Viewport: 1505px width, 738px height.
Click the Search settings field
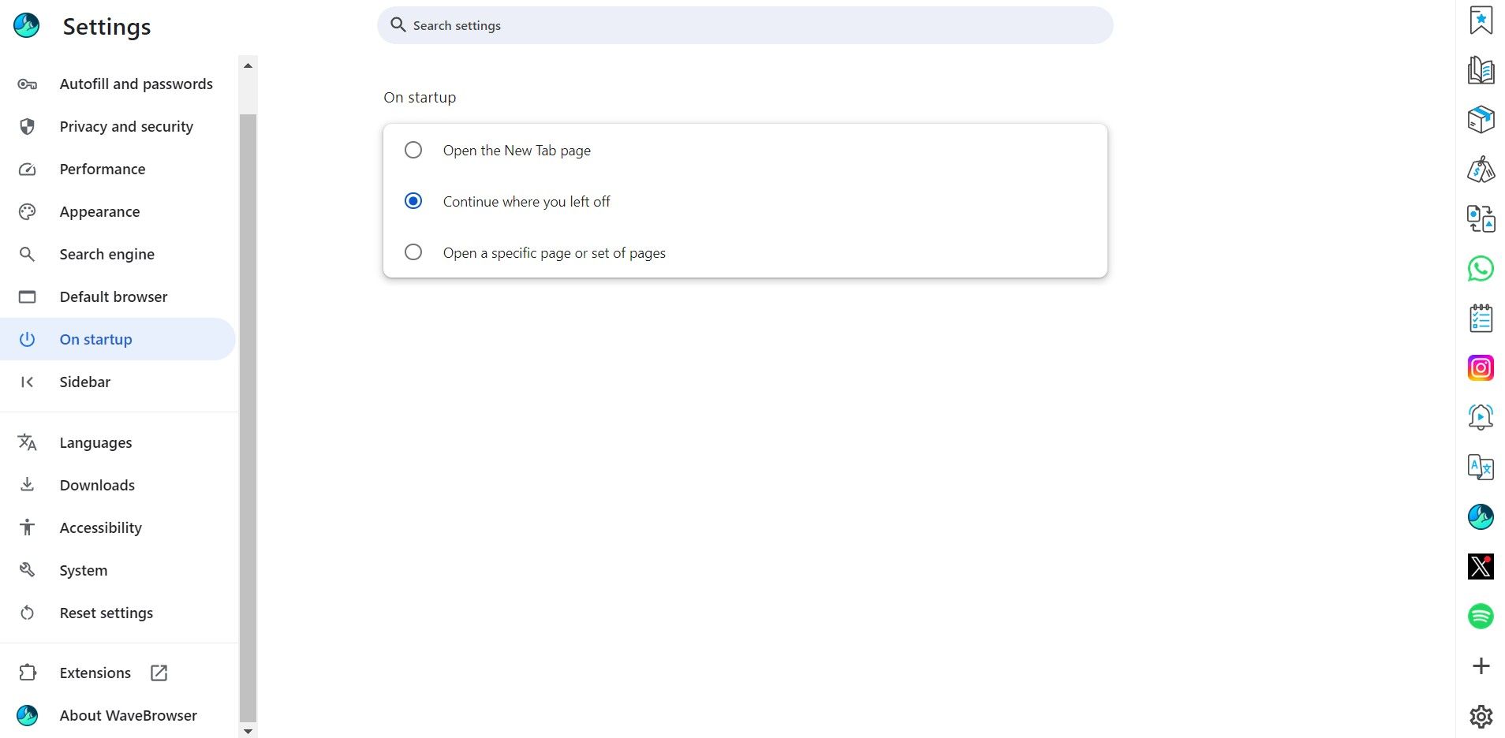(745, 25)
